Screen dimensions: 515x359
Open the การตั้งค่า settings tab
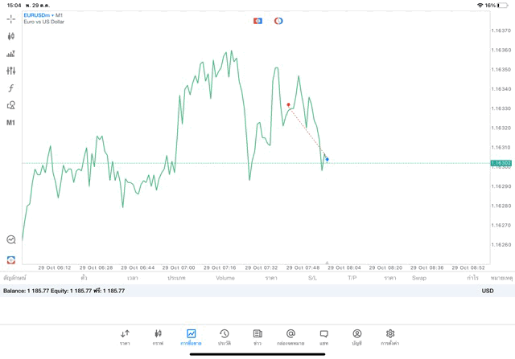(390, 336)
